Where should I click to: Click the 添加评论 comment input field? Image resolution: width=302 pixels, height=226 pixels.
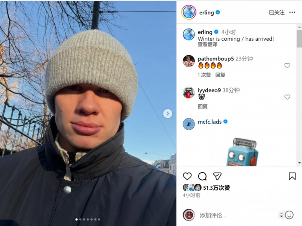click(x=238, y=215)
